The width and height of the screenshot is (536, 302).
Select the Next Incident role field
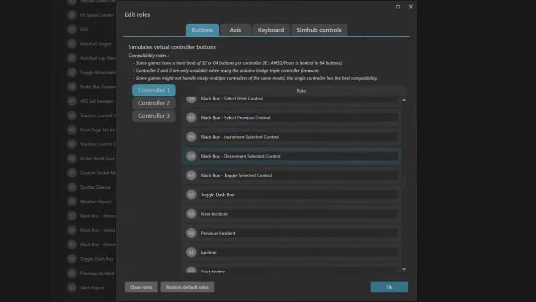[x=299, y=214]
